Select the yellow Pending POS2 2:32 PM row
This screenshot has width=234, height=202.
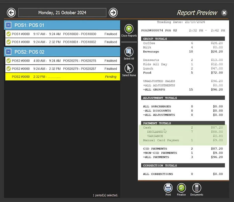63,77
